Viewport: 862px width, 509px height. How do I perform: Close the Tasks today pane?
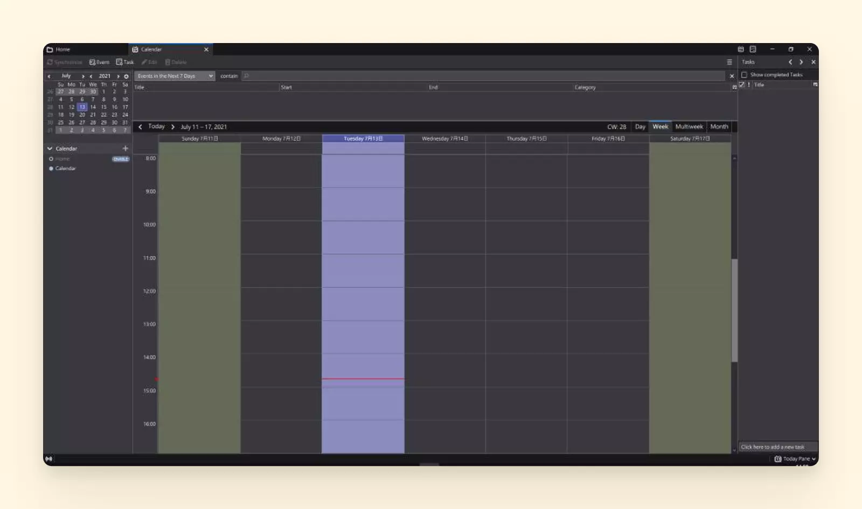814,62
